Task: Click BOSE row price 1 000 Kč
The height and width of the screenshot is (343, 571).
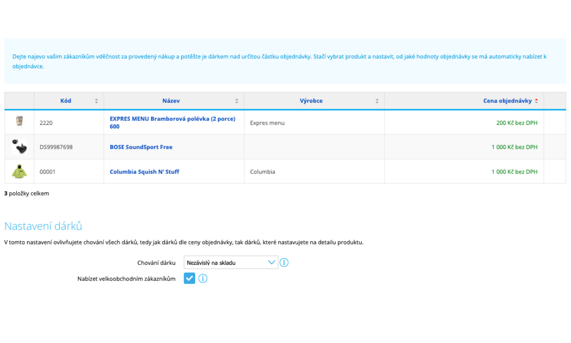Action: click(x=514, y=147)
